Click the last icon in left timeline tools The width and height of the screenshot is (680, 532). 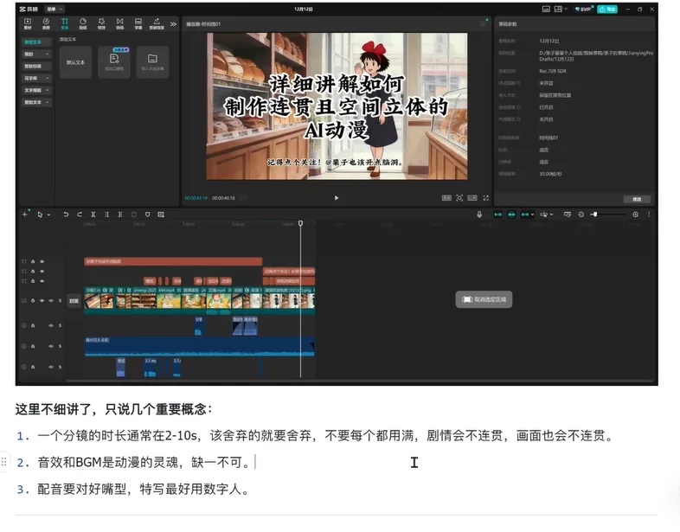[x=161, y=215]
